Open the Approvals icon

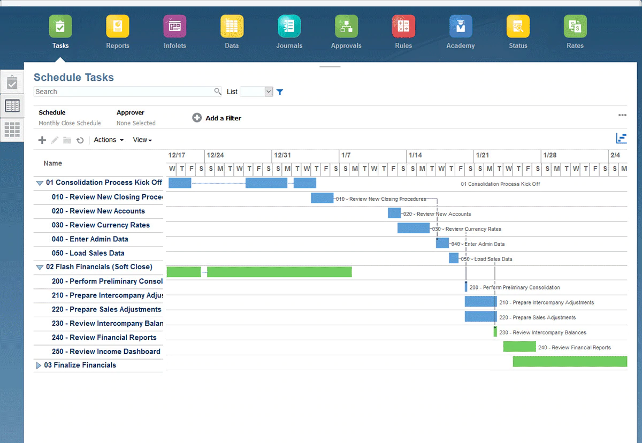[x=346, y=26]
